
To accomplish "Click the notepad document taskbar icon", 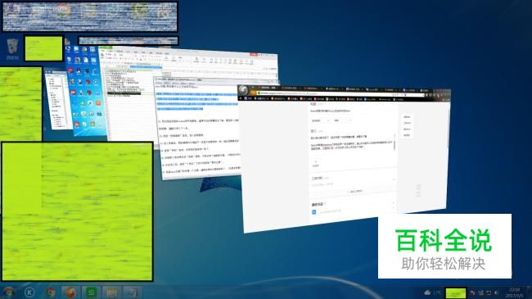I will pos(132,292).
